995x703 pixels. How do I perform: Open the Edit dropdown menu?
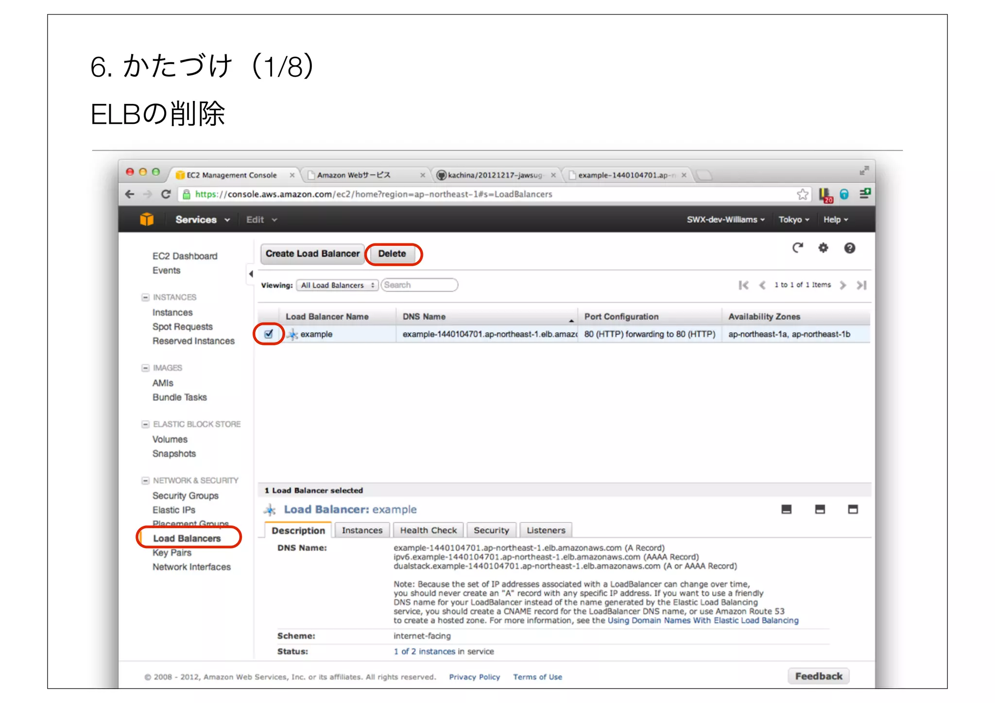click(261, 220)
